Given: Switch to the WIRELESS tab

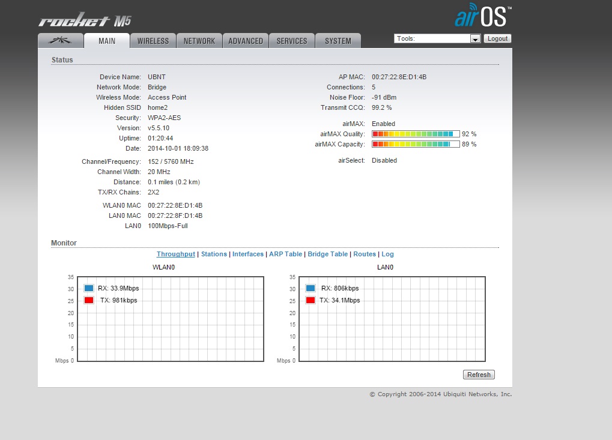Looking at the screenshot, I should click(153, 41).
